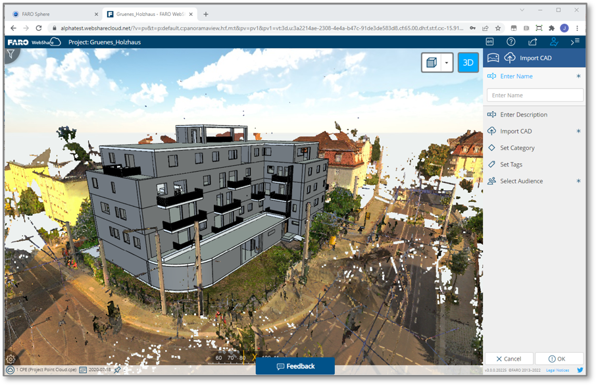Image resolution: width=596 pixels, height=385 pixels.
Task: Expand the Set Category option
Action: tap(517, 148)
